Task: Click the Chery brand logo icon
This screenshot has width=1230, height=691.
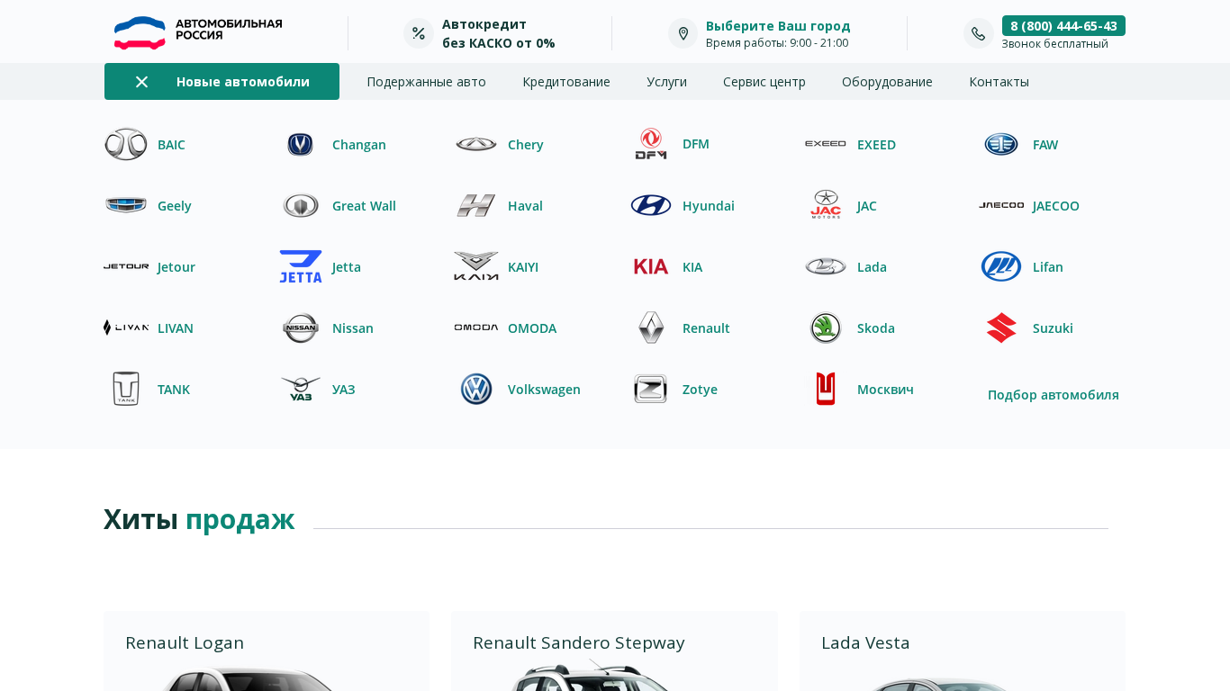Action: pyautogui.click(x=476, y=144)
